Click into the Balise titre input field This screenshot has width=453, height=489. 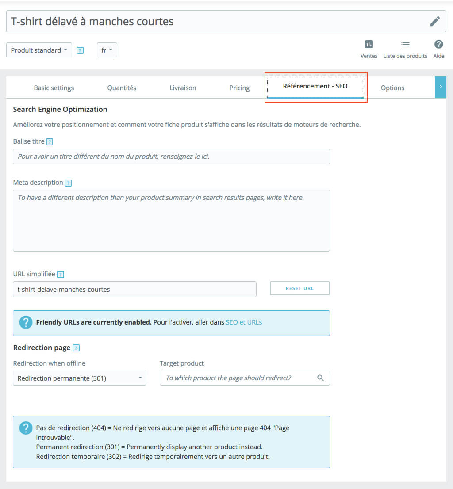[x=171, y=157]
